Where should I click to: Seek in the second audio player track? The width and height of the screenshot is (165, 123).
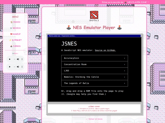(14, 67)
